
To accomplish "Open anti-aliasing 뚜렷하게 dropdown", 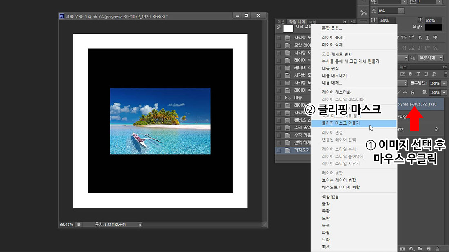I will (x=430, y=58).
